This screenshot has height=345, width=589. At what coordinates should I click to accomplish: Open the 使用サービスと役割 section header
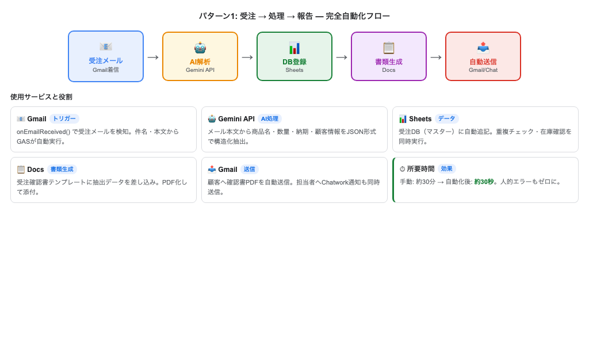[x=40, y=97]
